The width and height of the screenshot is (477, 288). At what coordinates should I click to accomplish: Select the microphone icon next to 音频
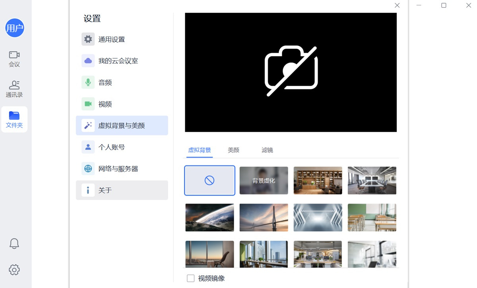pos(88,82)
